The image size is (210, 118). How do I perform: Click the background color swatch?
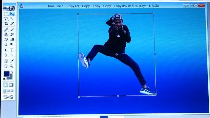[x=11, y=78]
